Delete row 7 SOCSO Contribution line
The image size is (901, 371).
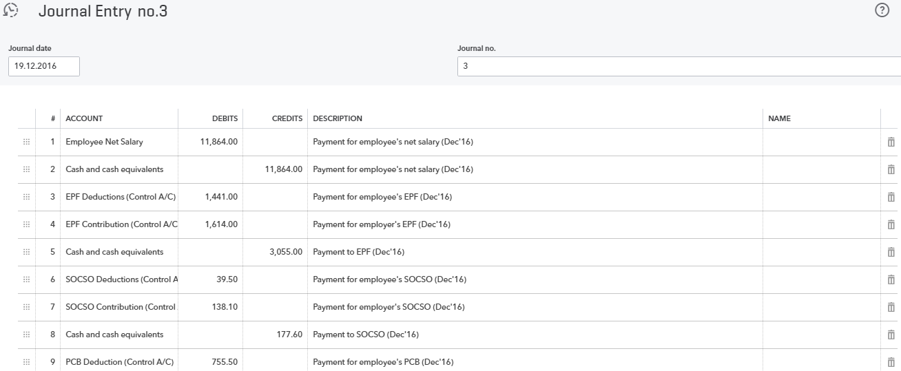click(891, 307)
